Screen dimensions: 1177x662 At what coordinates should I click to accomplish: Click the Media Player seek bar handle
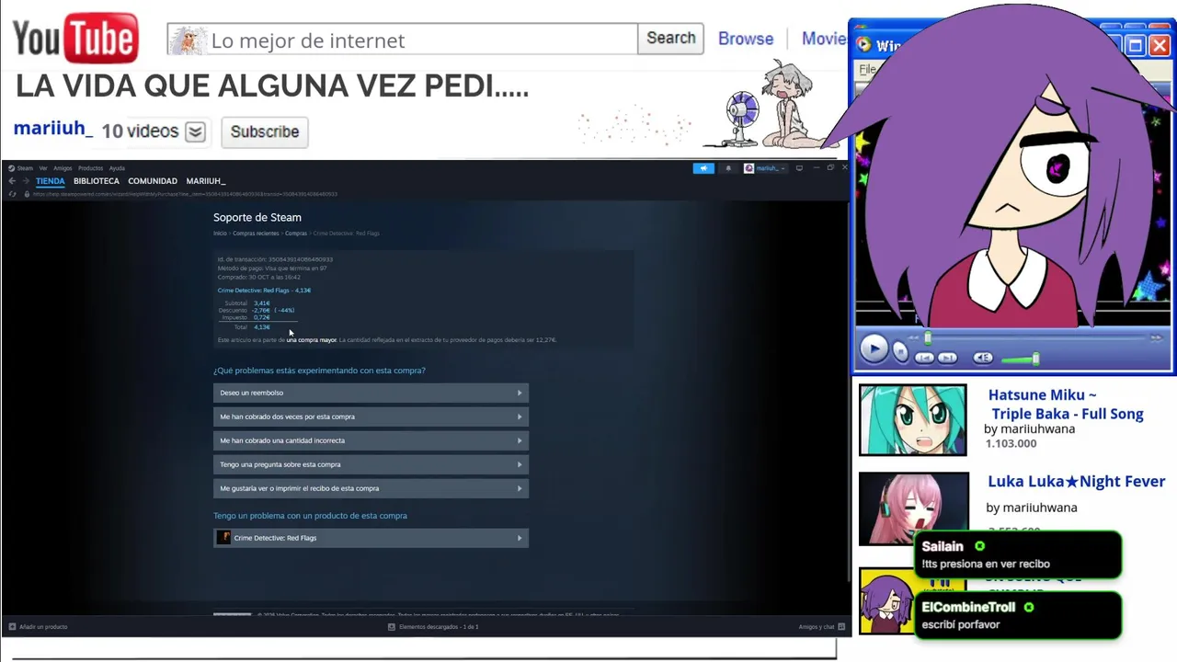[x=927, y=337]
